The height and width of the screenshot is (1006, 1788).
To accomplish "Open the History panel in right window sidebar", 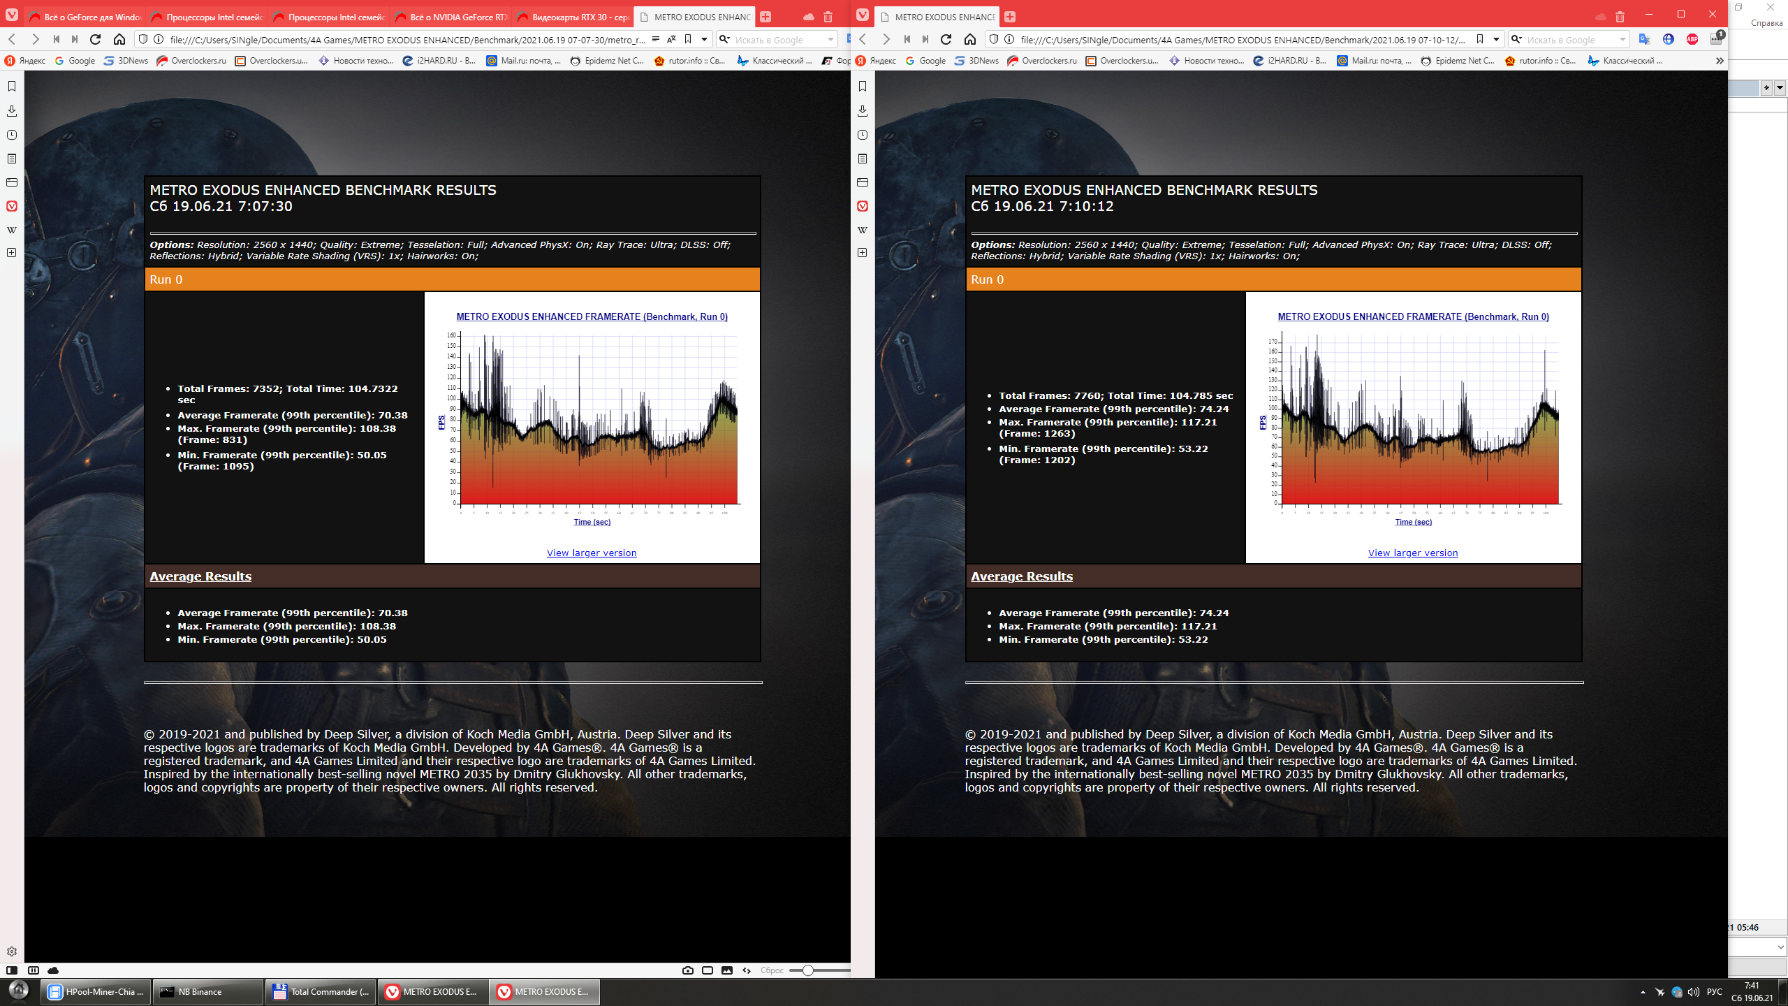I will [863, 135].
